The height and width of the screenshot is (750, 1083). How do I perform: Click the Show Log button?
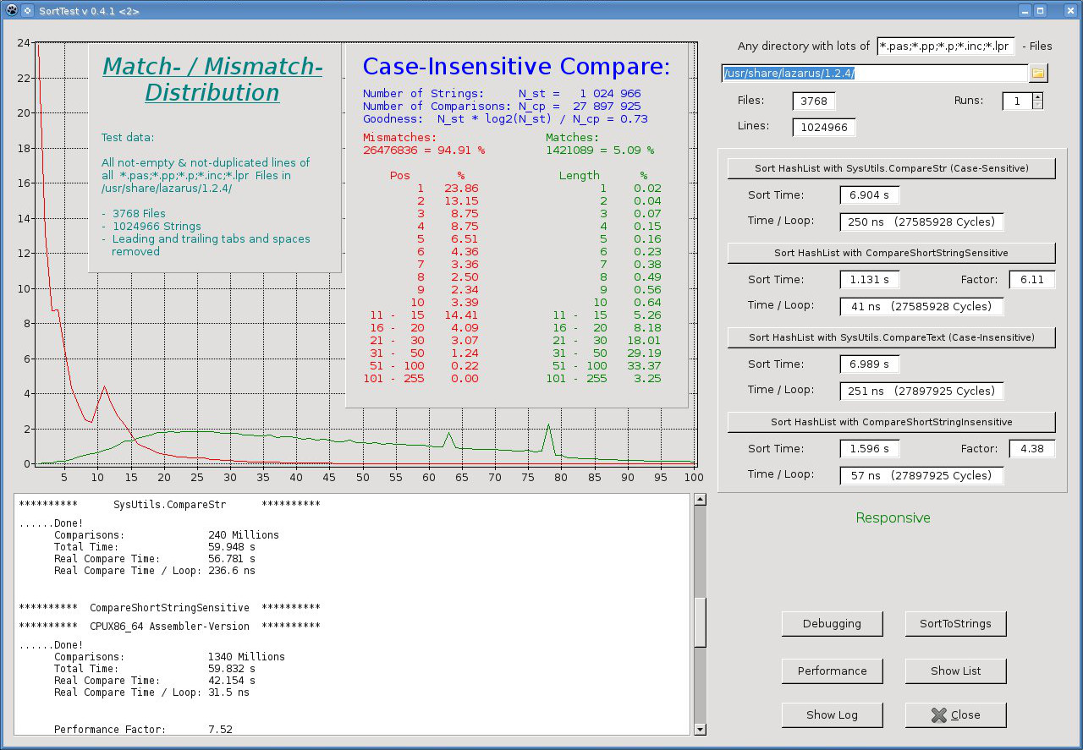[x=832, y=715]
